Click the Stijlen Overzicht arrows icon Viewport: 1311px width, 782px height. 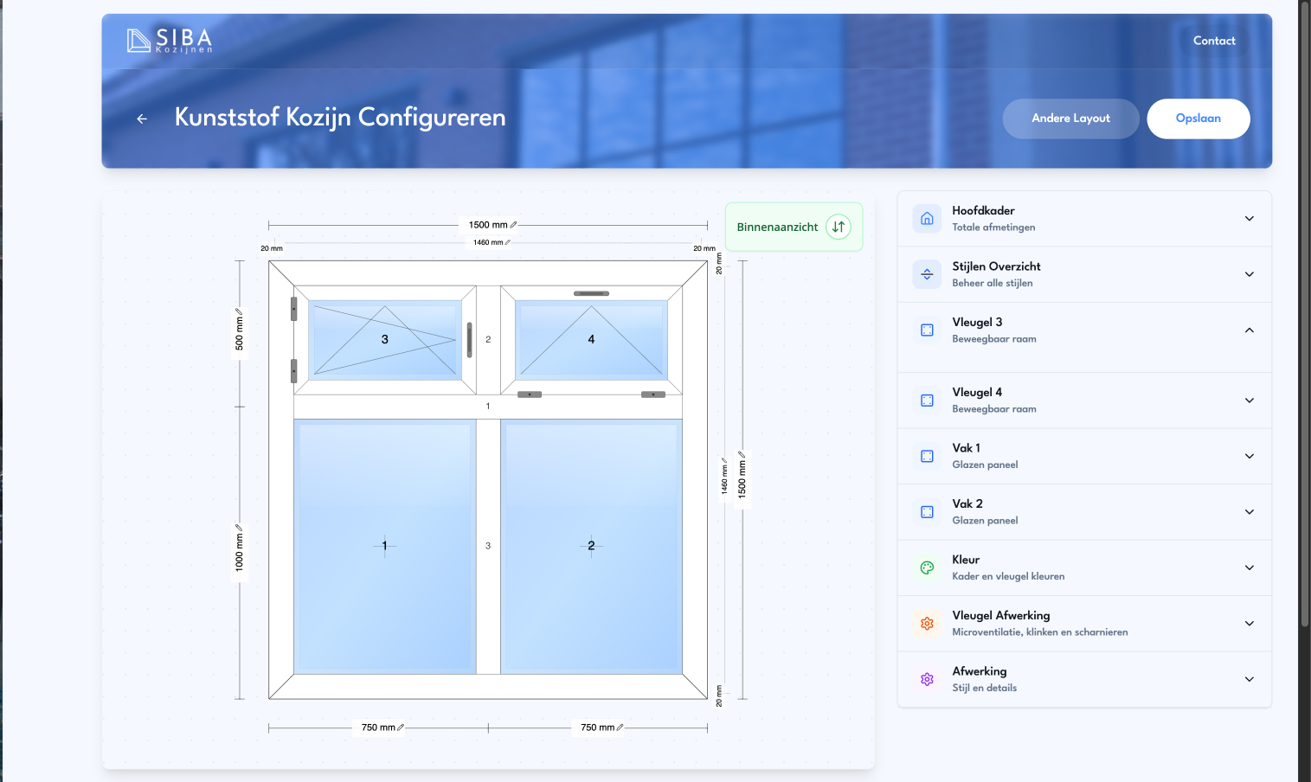927,273
